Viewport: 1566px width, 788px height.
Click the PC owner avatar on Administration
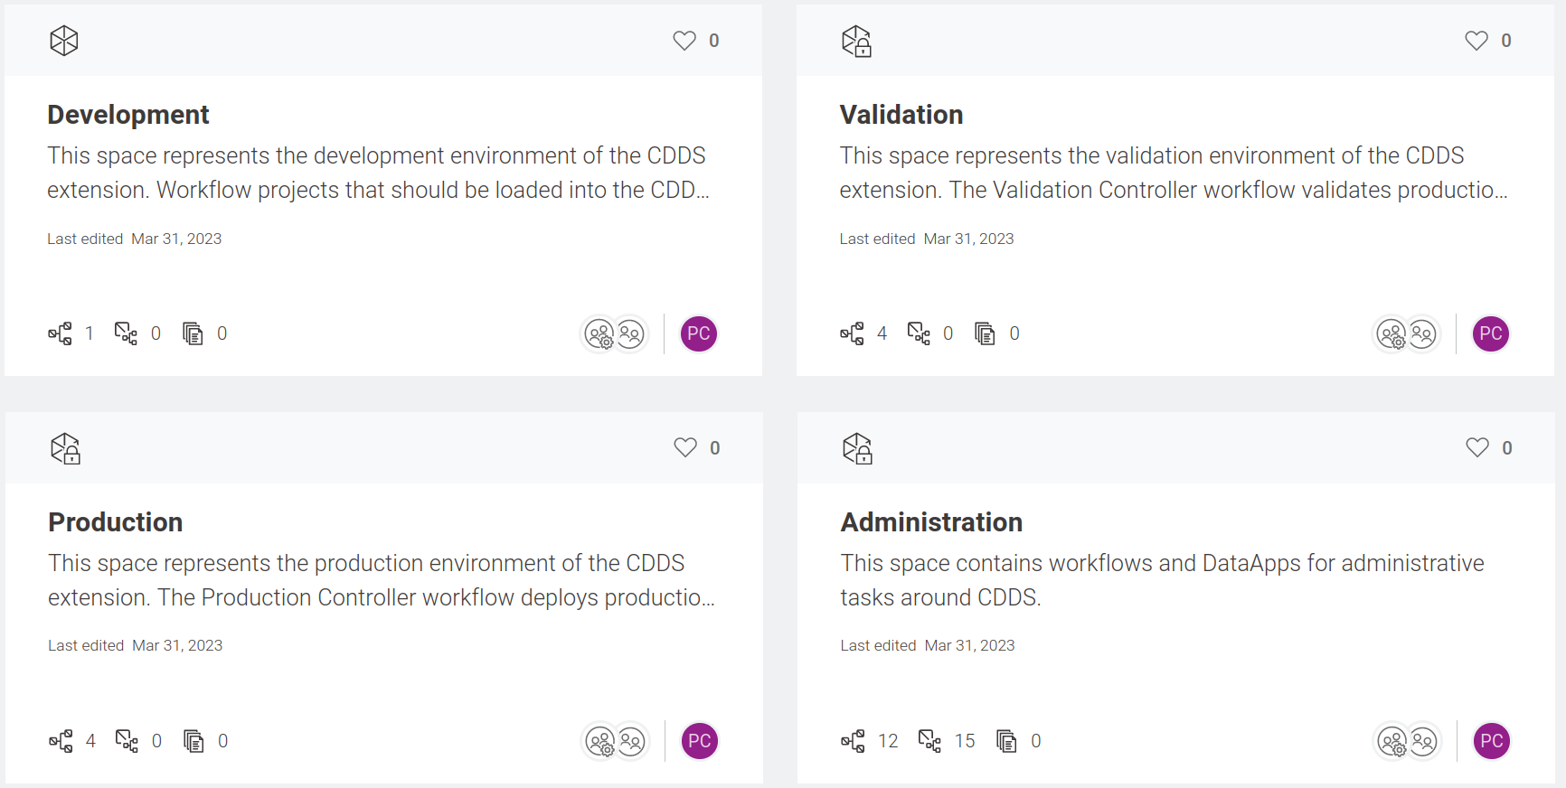(1492, 742)
